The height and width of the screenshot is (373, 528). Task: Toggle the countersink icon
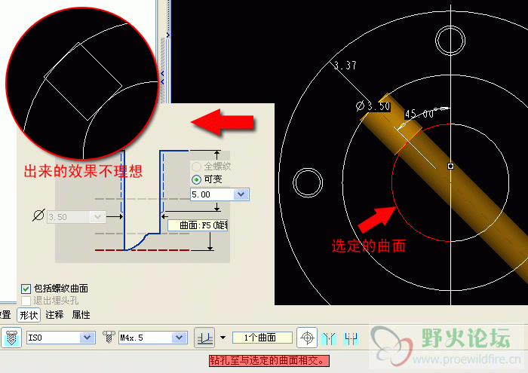point(329,338)
